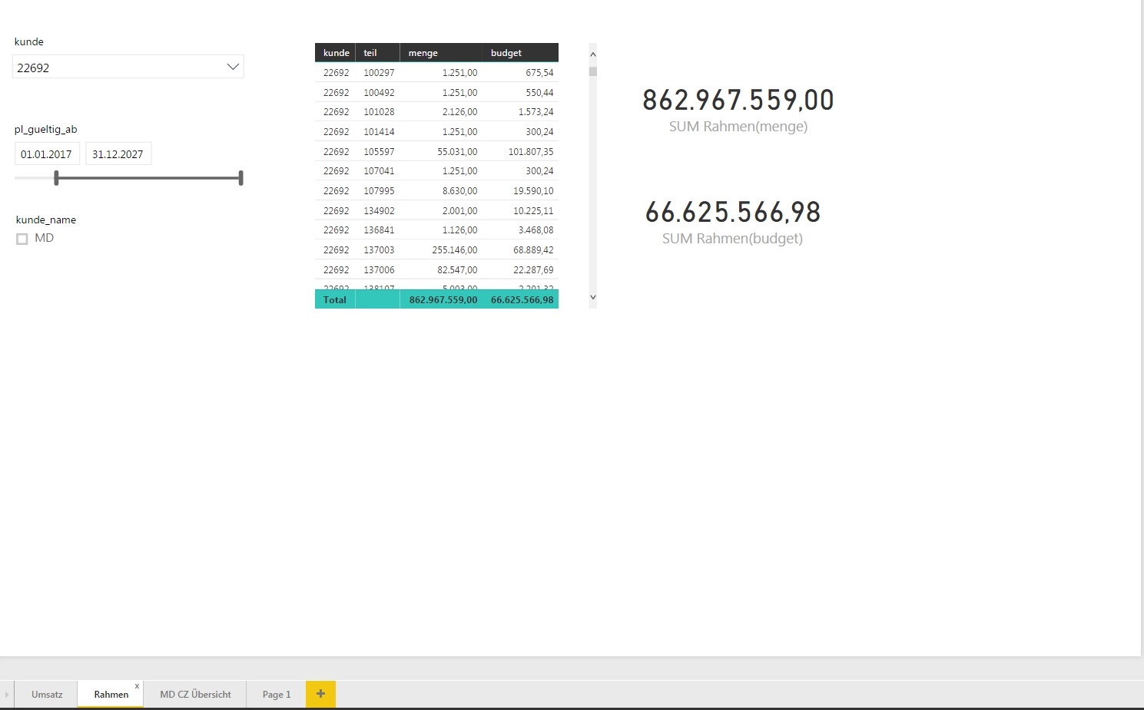The width and height of the screenshot is (1144, 710).
Task: Click menge value 255.146,00
Action: click(x=455, y=250)
